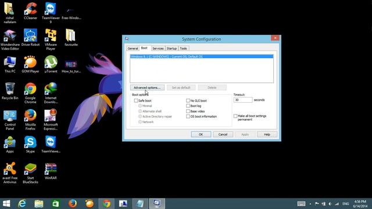Open the Services tab
The width and height of the screenshot is (372, 209).
tap(158, 48)
